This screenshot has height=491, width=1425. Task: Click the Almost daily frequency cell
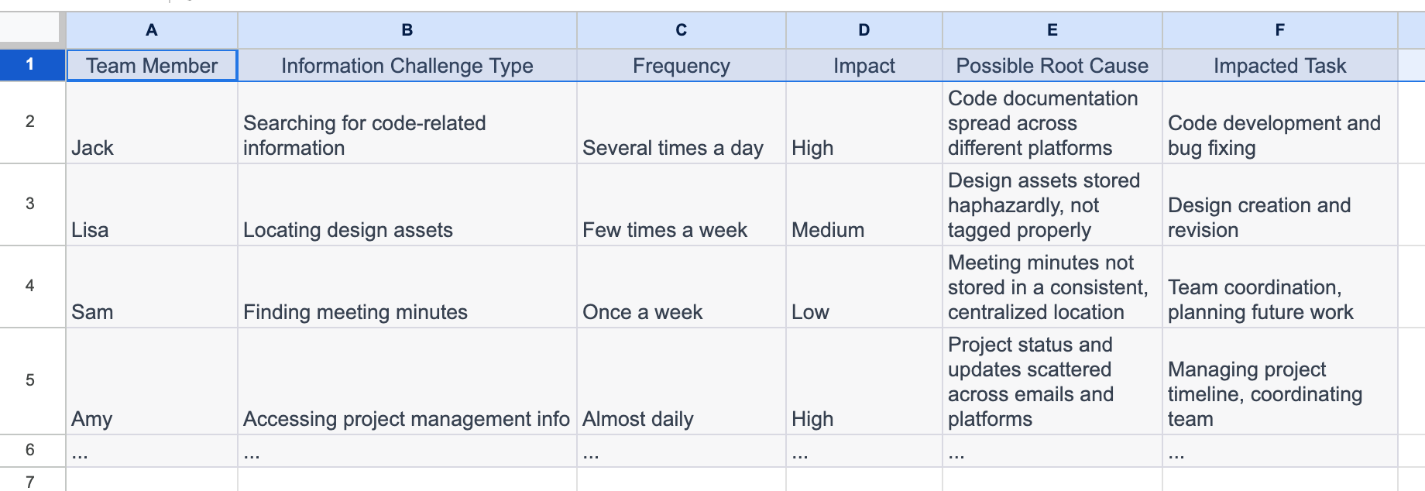[x=680, y=381]
